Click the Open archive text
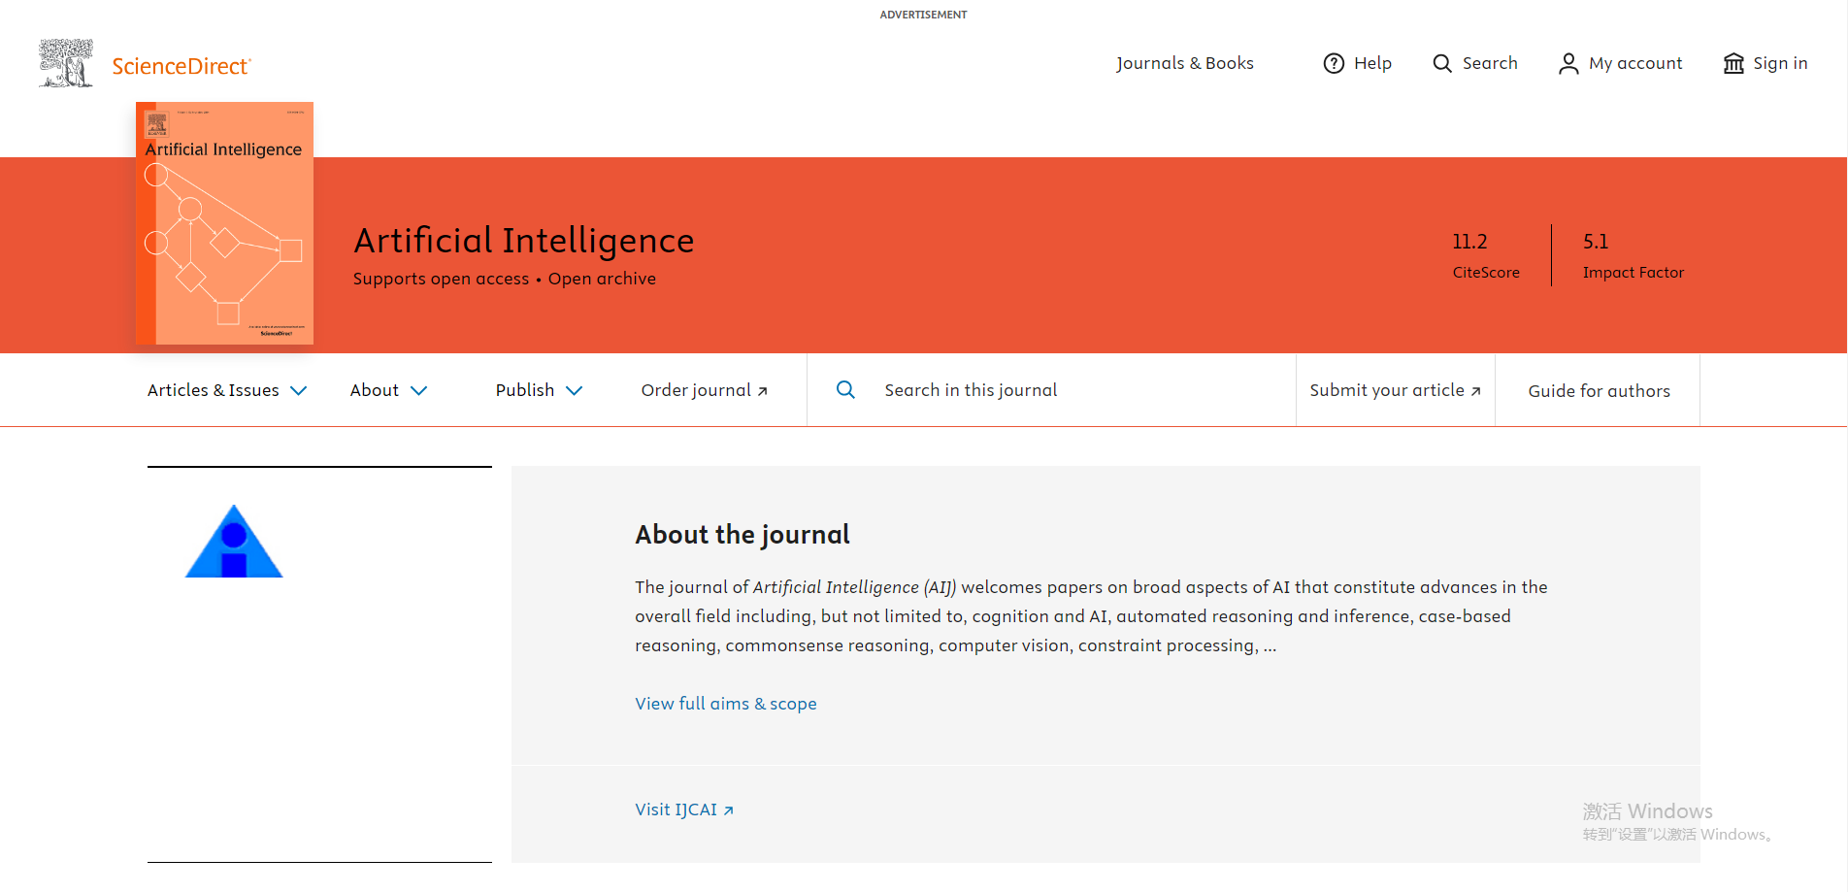 pyautogui.click(x=602, y=279)
